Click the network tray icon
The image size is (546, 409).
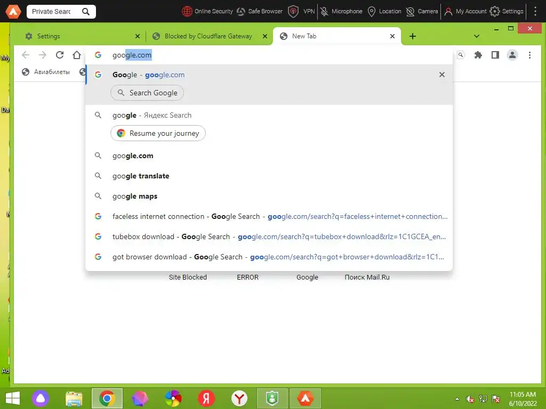click(x=483, y=399)
